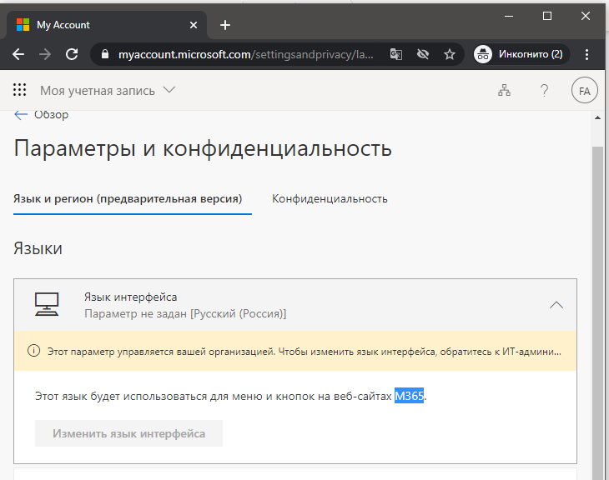Click the Изменить язык интерфейса button
The height and width of the screenshot is (480, 609).
tap(128, 433)
